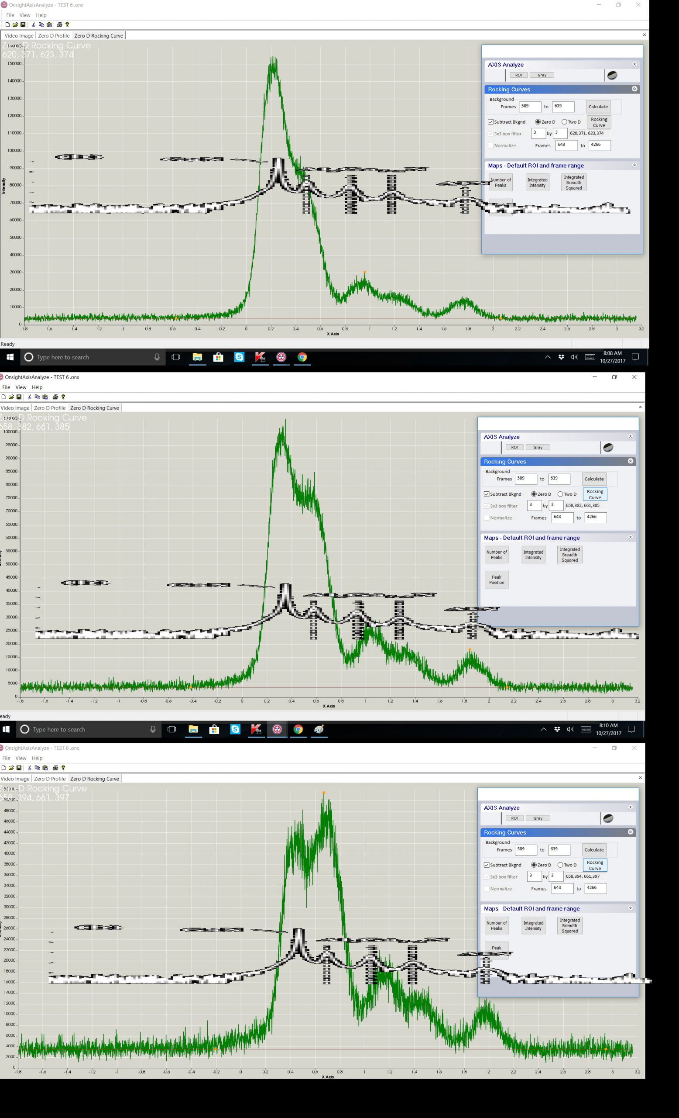Click the fully visible Peak Position button
The width and height of the screenshot is (679, 1118).
(496, 580)
